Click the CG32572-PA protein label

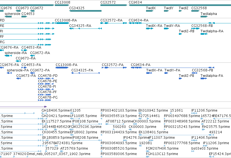pyautogui.click(x=113, y=65)
